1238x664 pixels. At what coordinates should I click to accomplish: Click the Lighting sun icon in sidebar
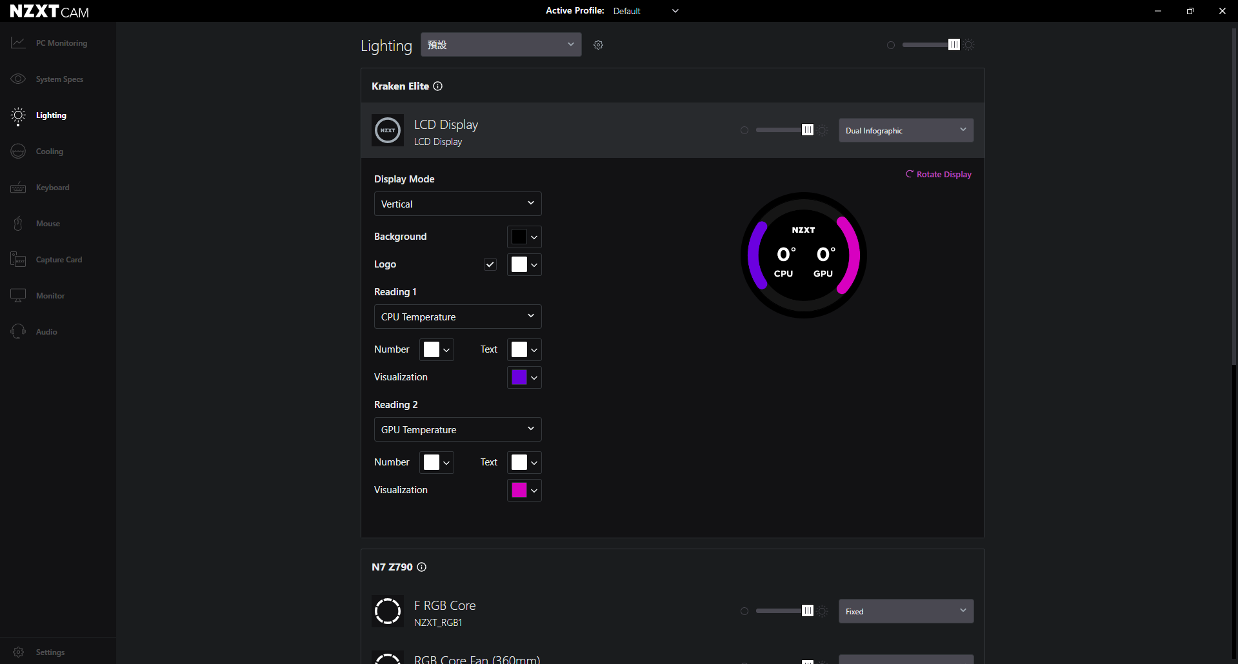[x=18, y=115]
